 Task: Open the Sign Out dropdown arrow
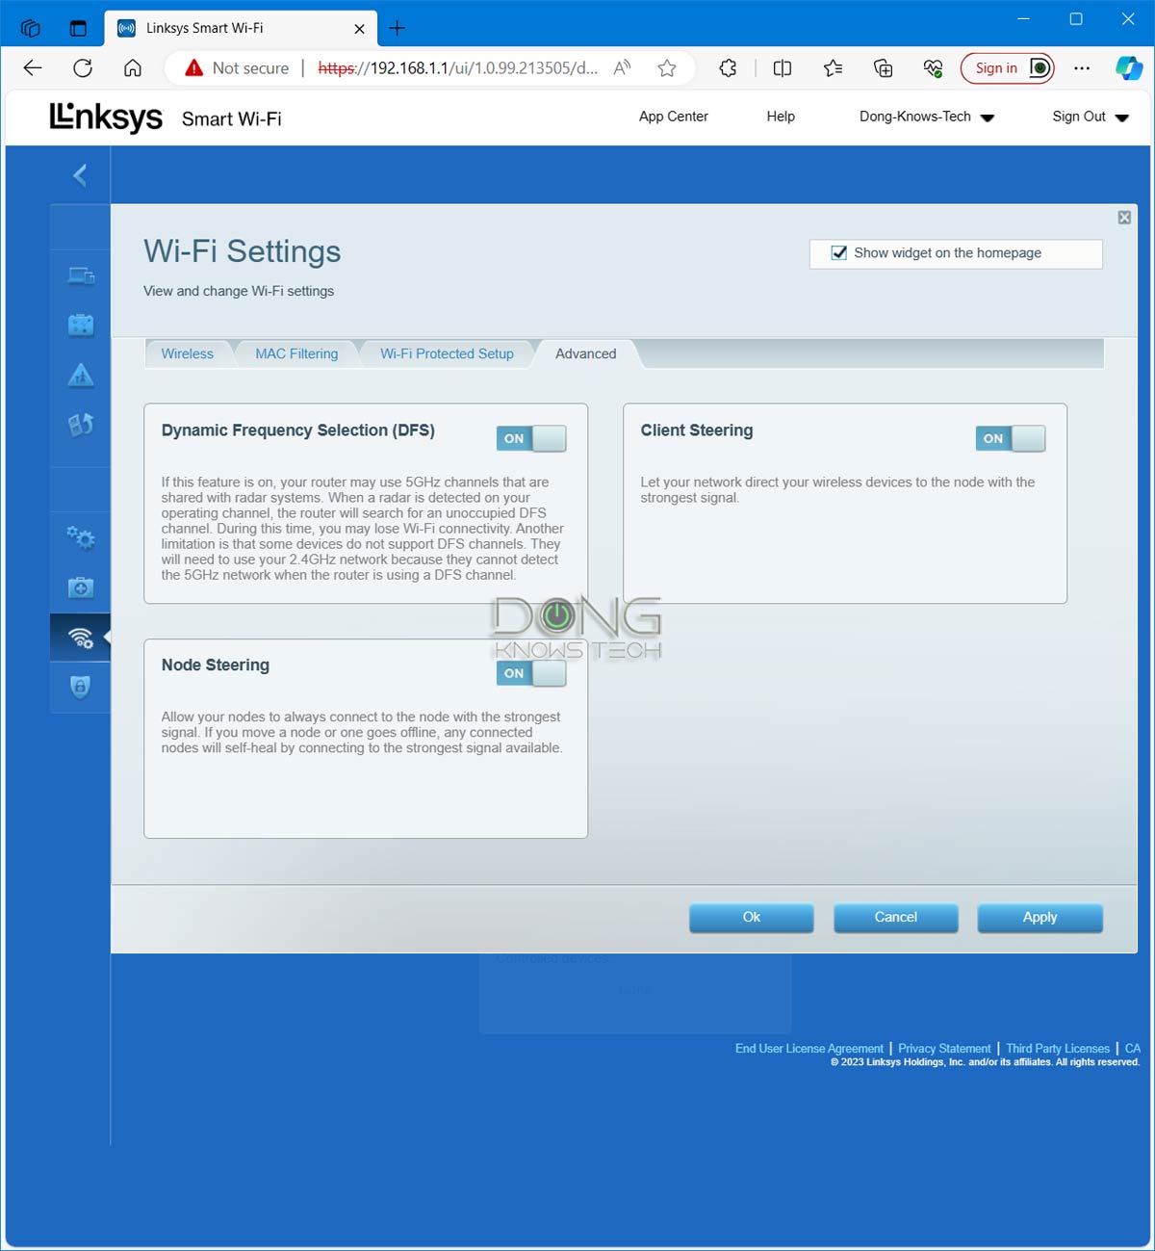pos(1122,117)
